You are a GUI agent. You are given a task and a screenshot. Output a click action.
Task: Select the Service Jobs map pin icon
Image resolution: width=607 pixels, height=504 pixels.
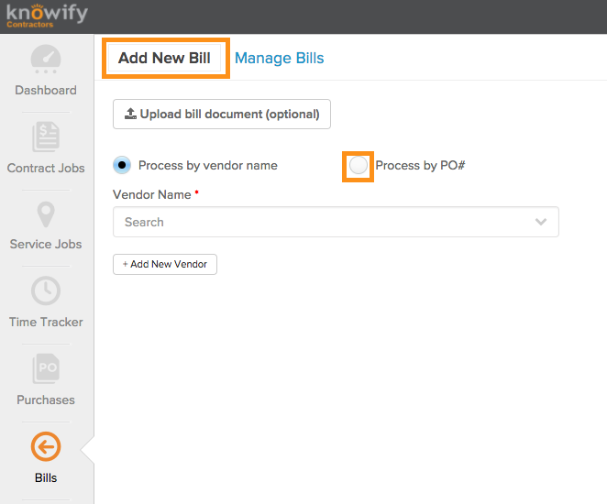tap(46, 214)
